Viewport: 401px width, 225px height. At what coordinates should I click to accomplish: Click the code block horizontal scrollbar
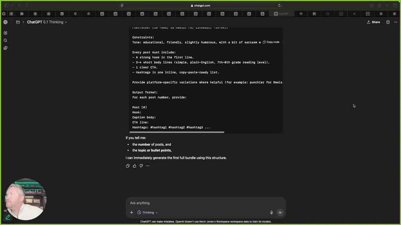coord(177,132)
